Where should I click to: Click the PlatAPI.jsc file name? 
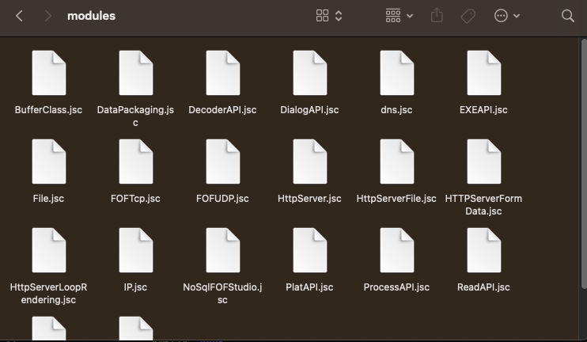(309, 287)
